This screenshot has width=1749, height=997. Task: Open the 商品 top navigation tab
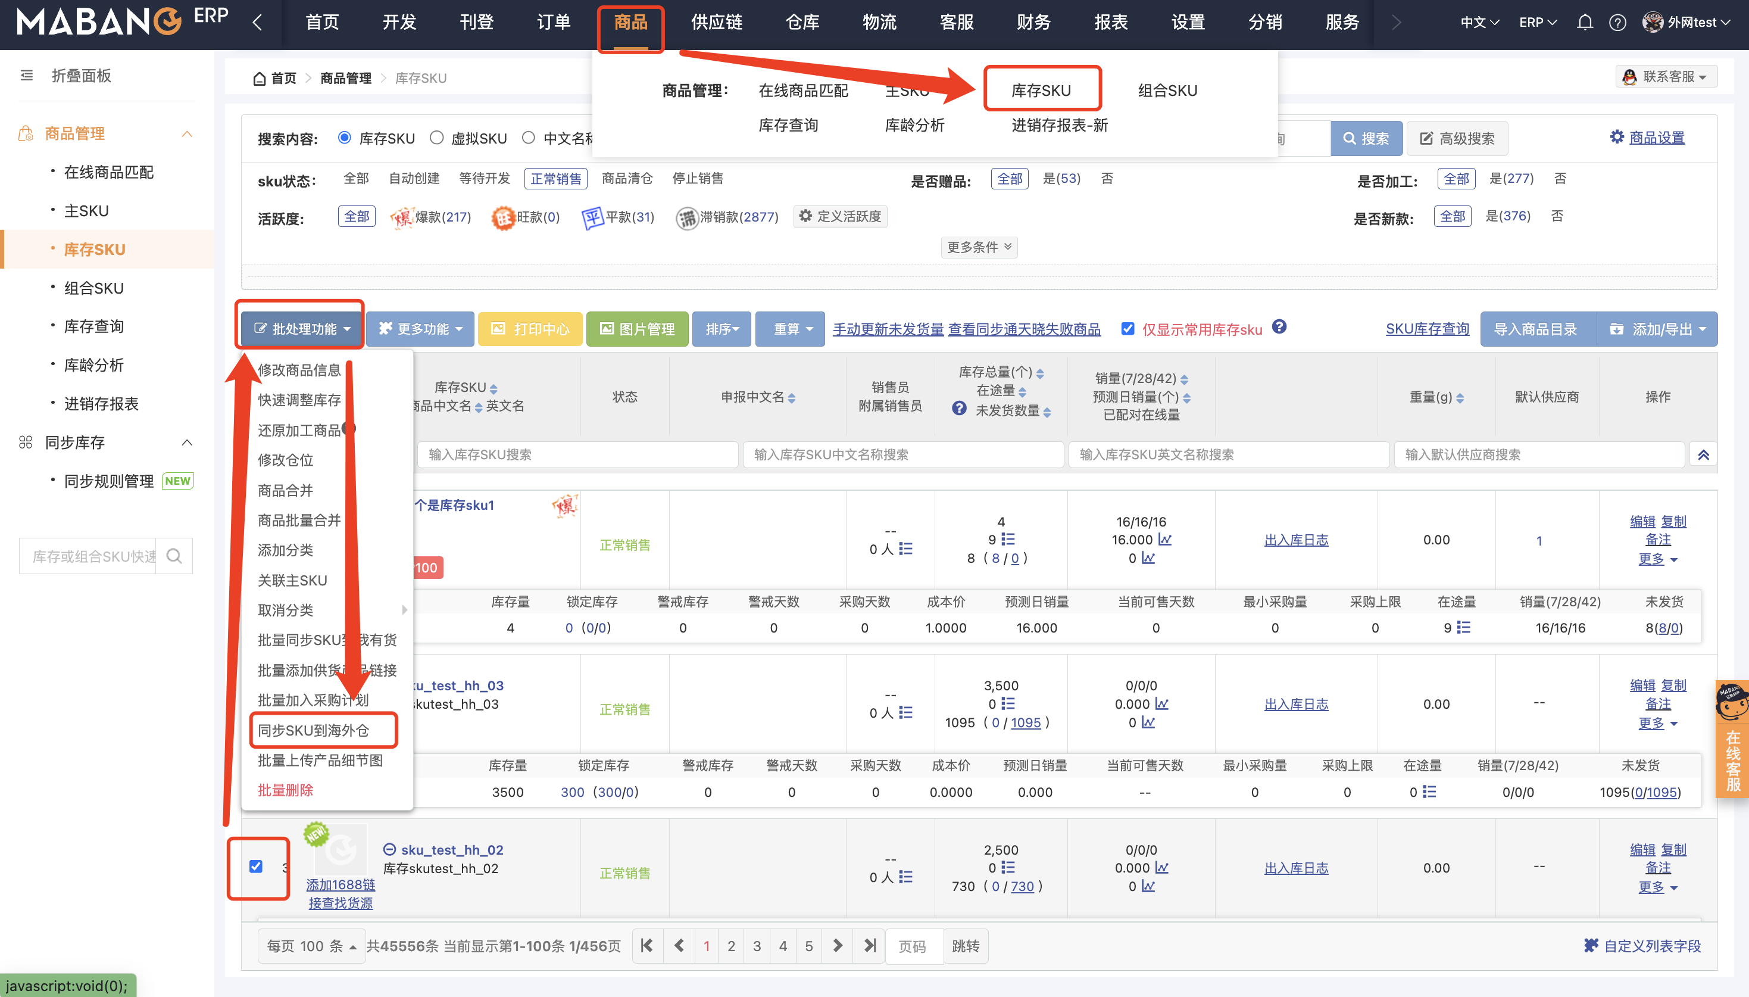pos(630,23)
